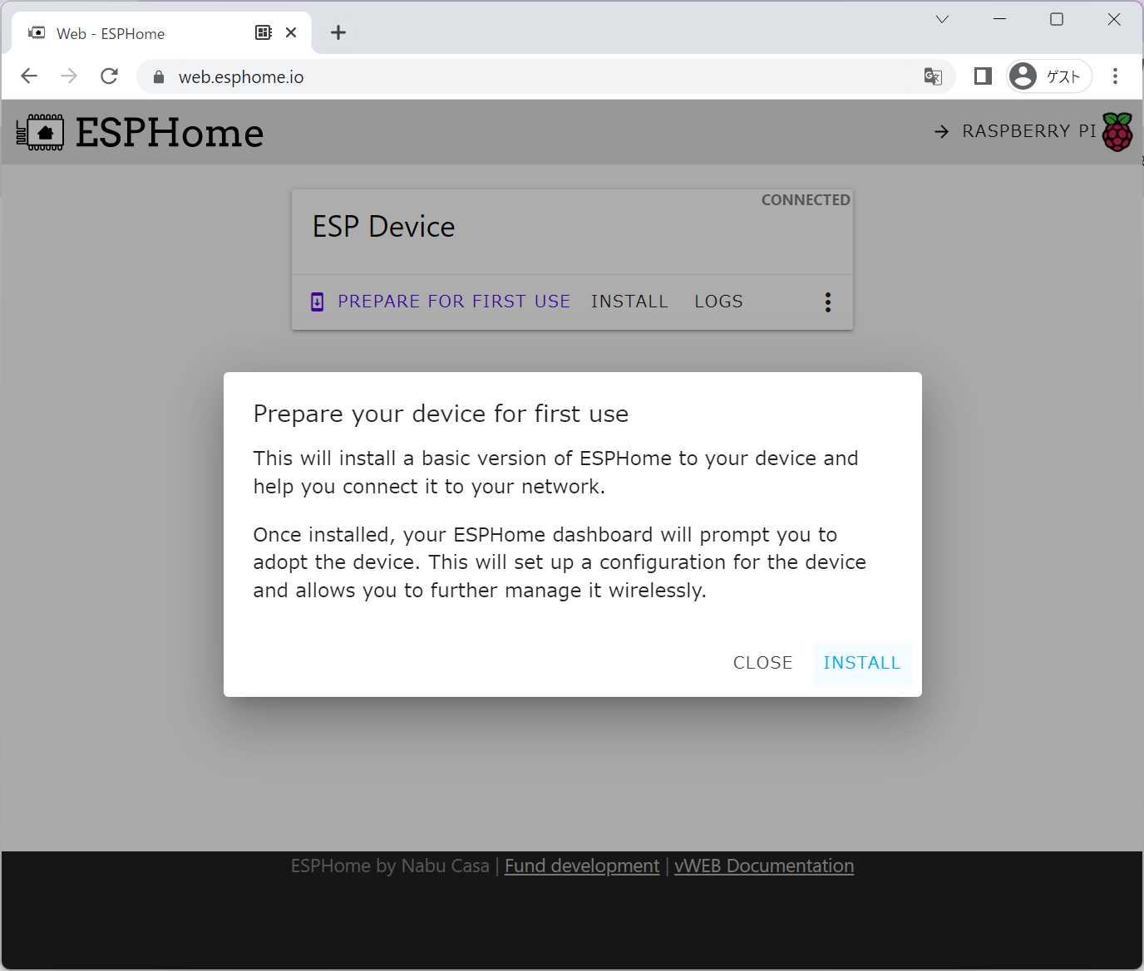The height and width of the screenshot is (971, 1144).
Task: Open the vWEB Documentation link
Action: click(x=763, y=866)
